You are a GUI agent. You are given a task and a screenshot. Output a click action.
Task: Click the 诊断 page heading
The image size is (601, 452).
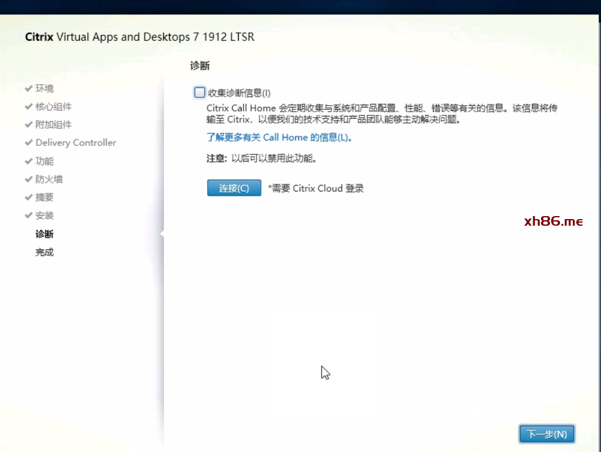pyautogui.click(x=200, y=65)
